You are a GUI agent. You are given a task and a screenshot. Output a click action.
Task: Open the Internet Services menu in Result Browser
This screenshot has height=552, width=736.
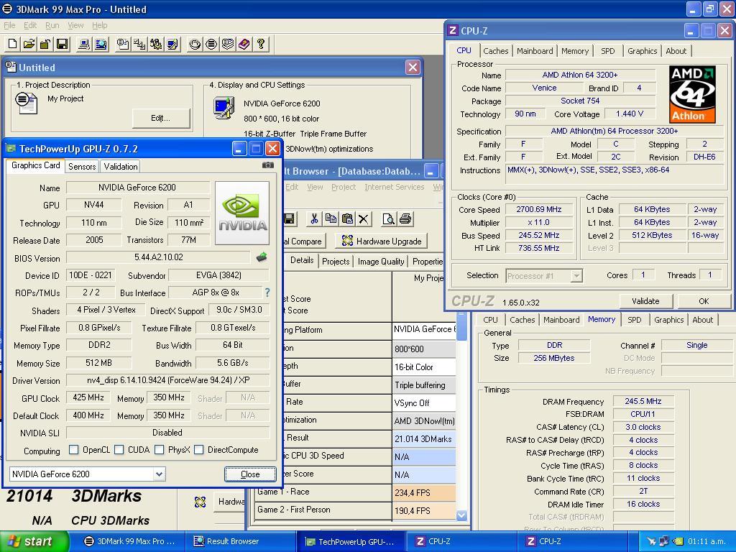click(x=395, y=187)
